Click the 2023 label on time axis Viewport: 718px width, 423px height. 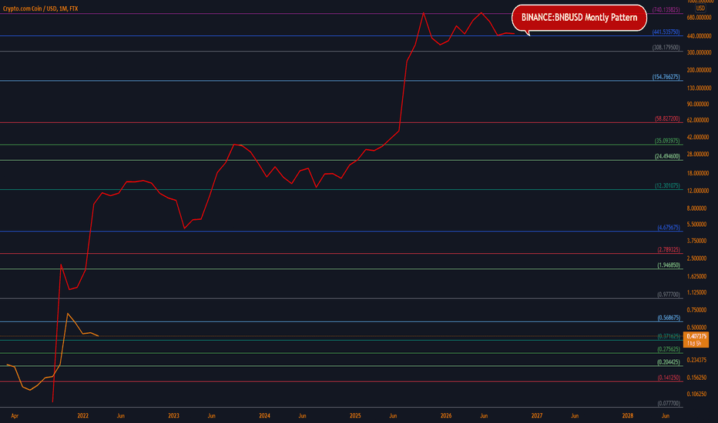pos(173,415)
